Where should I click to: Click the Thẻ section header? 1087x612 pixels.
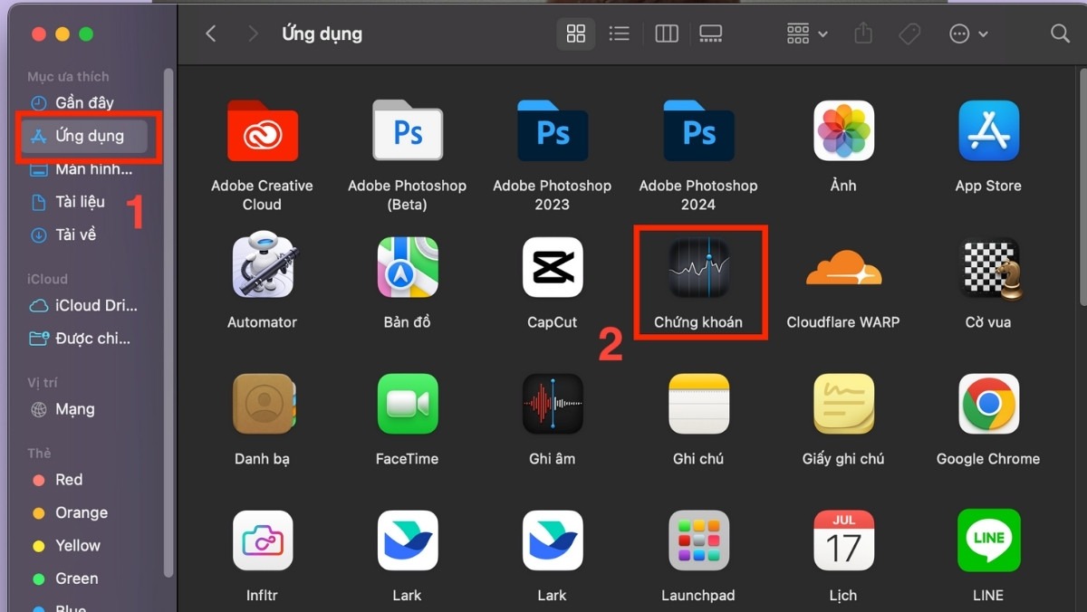point(39,453)
